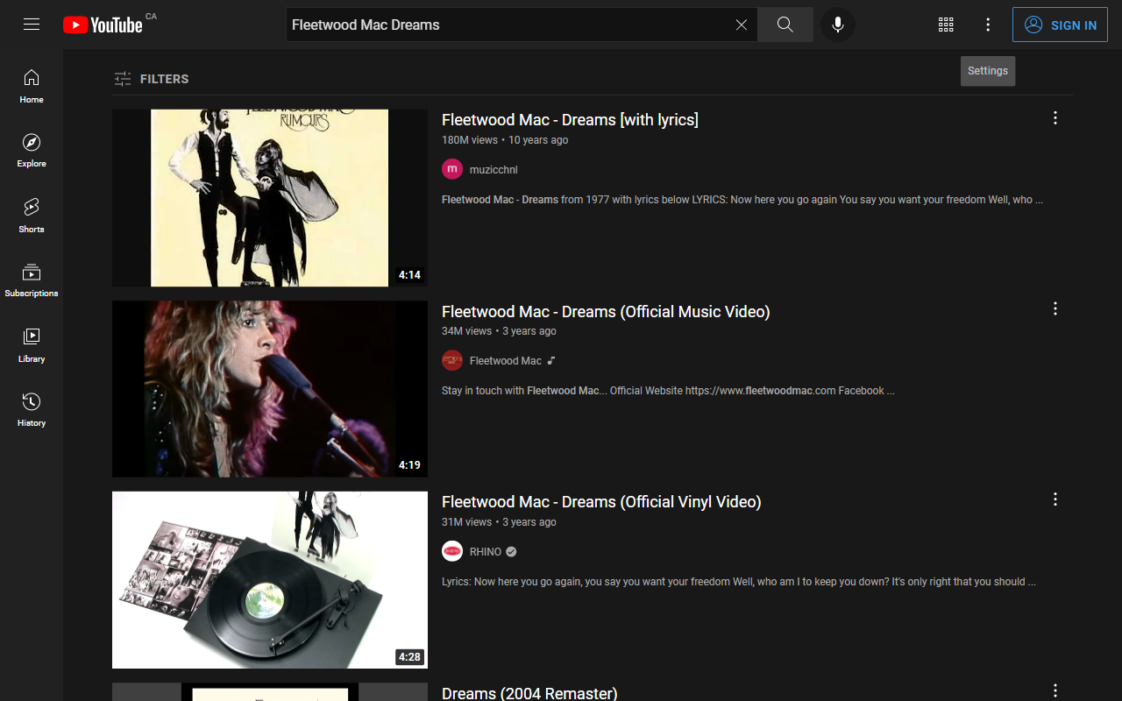
Task: Open options for Dreams with lyrics video
Action: pos(1055,117)
